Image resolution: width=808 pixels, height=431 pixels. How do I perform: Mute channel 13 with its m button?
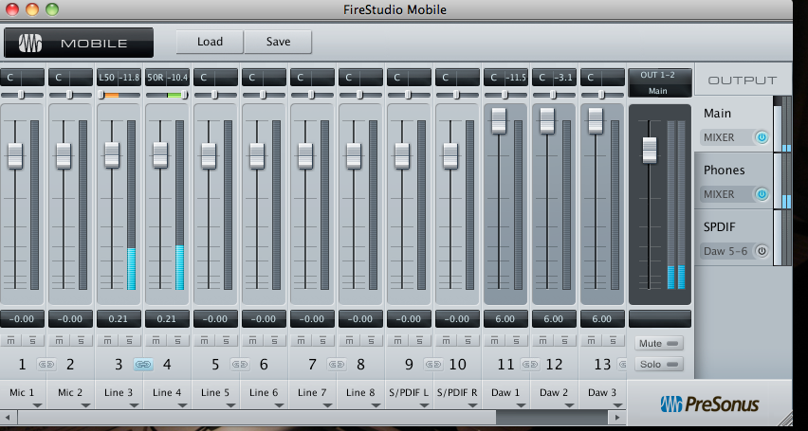click(592, 340)
